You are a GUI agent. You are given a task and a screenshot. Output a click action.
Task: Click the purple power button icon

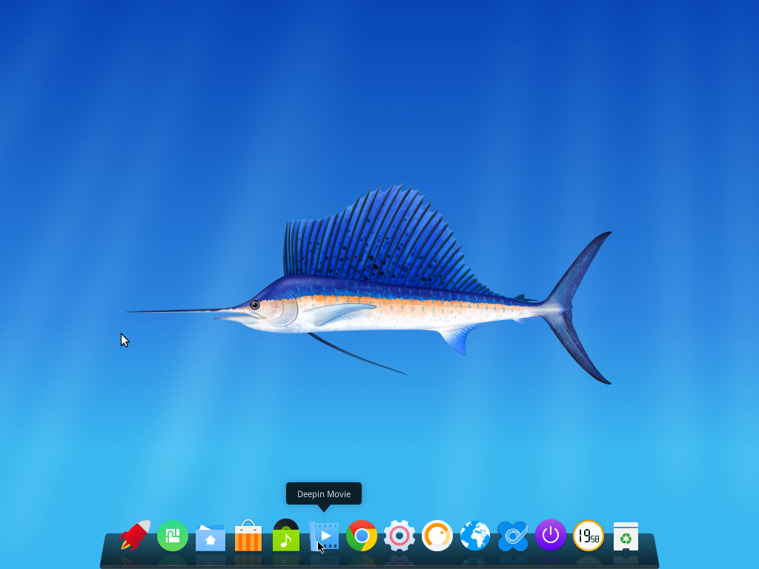click(551, 535)
